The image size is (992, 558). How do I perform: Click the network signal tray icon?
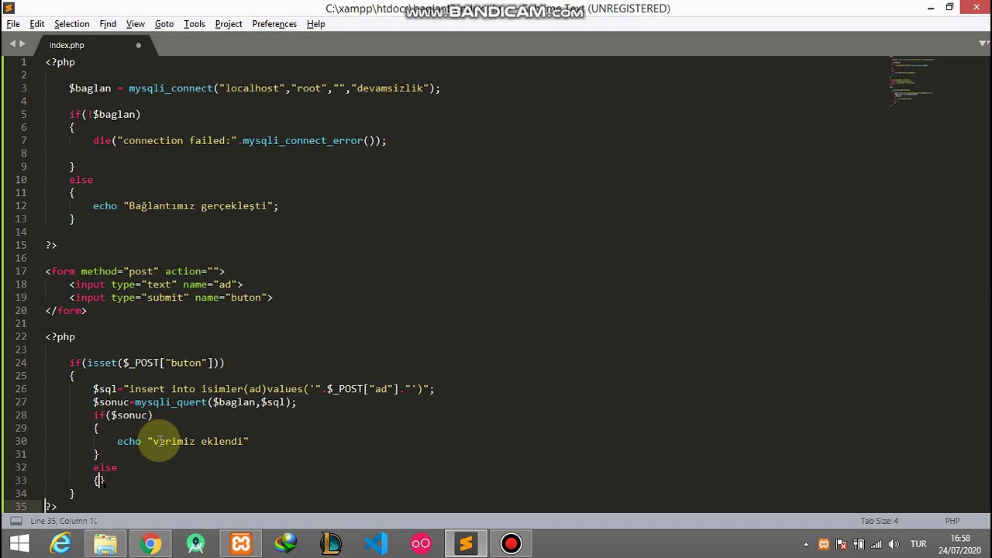click(x=877, y=544)
